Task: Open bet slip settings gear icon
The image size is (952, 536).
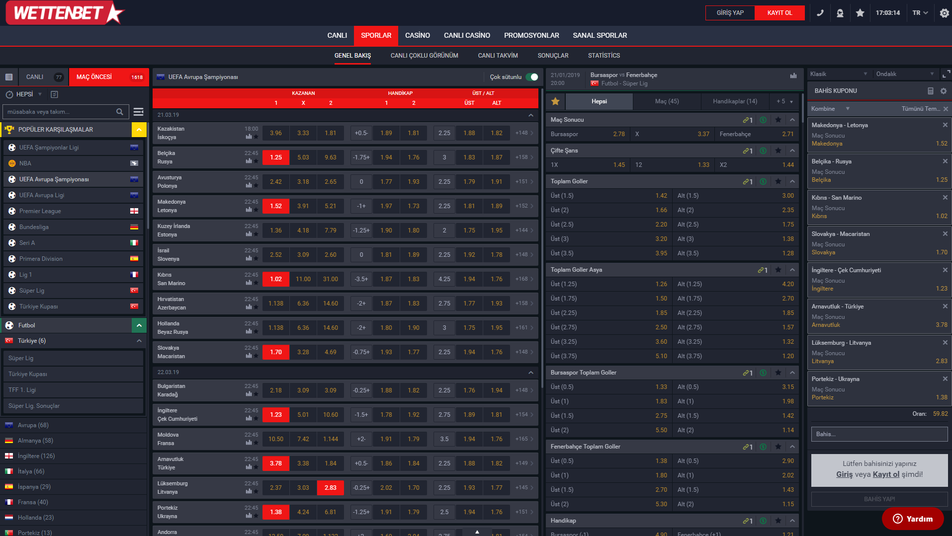Action: [x=943, y=91]
